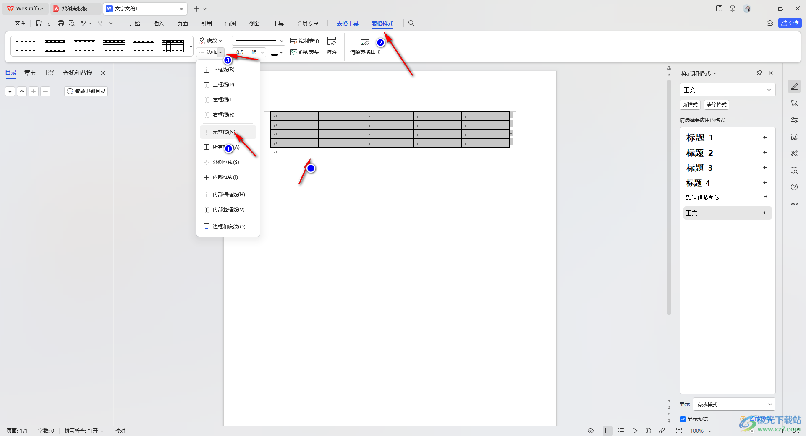This screenshot has height=436, width=806.
Task: Open the 正文 style combo box
Action: (x=727, y=90)
